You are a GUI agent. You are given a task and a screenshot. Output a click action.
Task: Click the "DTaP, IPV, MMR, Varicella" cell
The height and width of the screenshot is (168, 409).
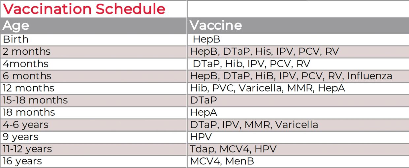tap(254, 125)
